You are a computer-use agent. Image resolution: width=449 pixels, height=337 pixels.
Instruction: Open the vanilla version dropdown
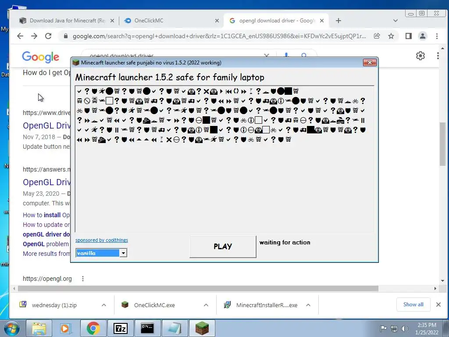click(x=123, y=253)
